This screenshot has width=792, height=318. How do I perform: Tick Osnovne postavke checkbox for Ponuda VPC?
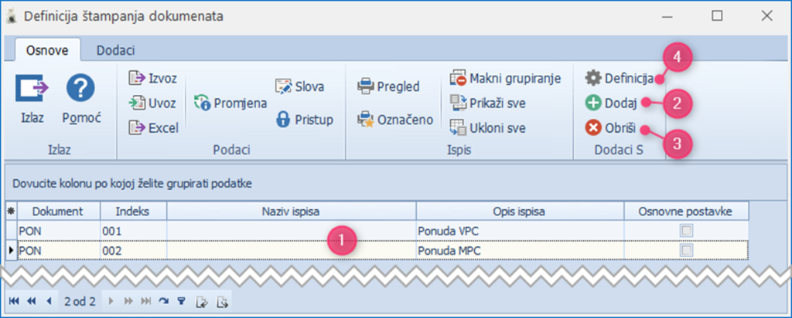pyautogui.click(x=686, y=230)
